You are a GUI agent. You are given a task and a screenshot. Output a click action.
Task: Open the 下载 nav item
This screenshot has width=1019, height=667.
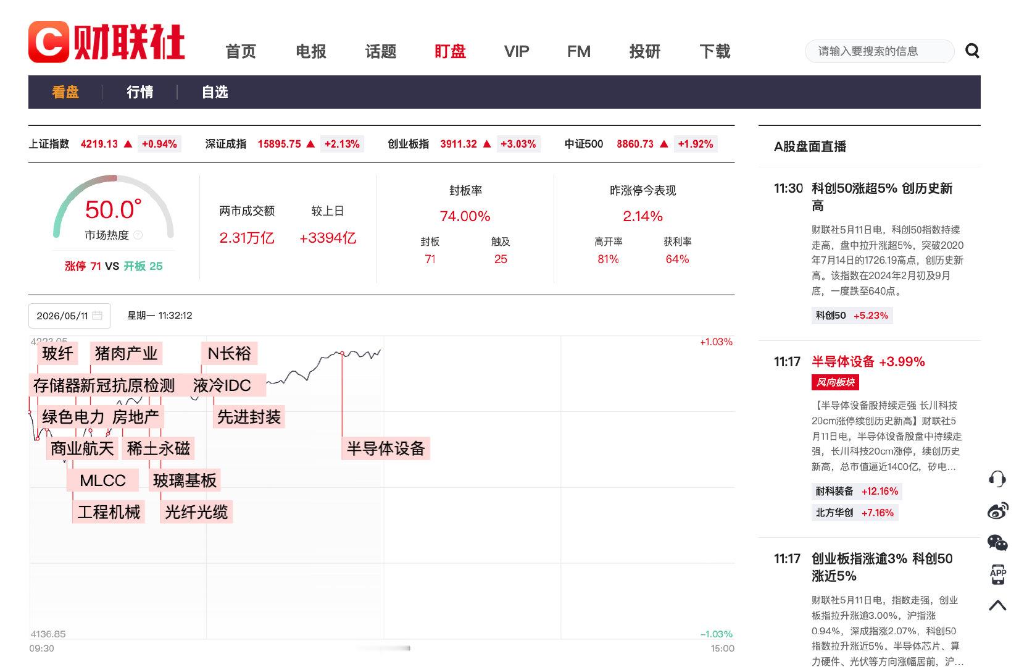(x=715, y=51)
